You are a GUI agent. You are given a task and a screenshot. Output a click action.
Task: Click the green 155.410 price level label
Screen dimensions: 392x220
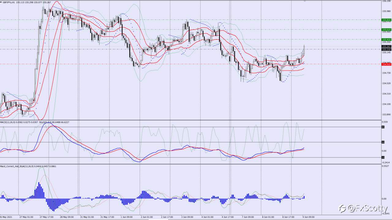click(x=386, y=40)
